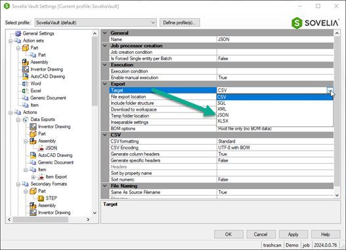Select the Is Forced Single entity per Batch row
This screenshot has height=250, width=346.
pos(221,58)
